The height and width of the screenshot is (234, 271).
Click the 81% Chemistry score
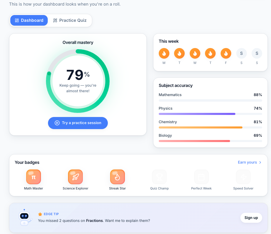pos(258,122)
